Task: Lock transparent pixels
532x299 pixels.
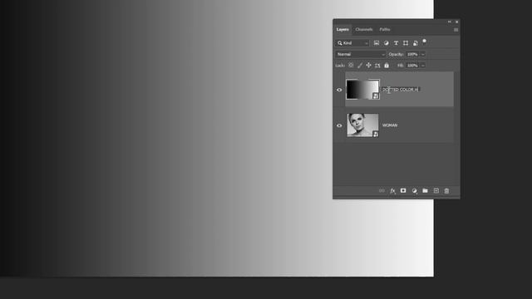Action: tap(351, 65)
